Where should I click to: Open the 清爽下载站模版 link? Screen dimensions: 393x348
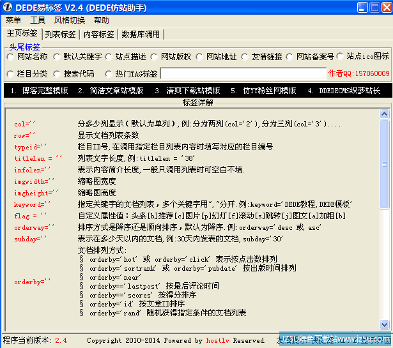tap(187, 91)
